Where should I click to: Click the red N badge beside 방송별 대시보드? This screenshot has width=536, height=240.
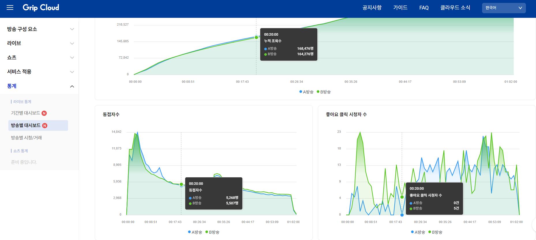tap(45, 126)
